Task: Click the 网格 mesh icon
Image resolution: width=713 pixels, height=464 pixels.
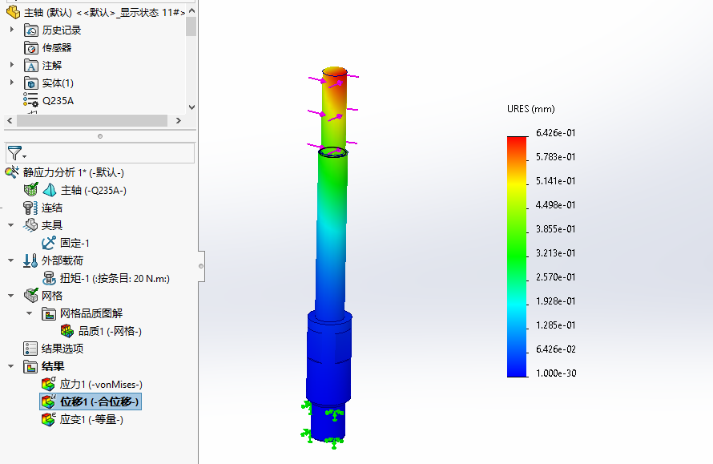Action: 31,296
